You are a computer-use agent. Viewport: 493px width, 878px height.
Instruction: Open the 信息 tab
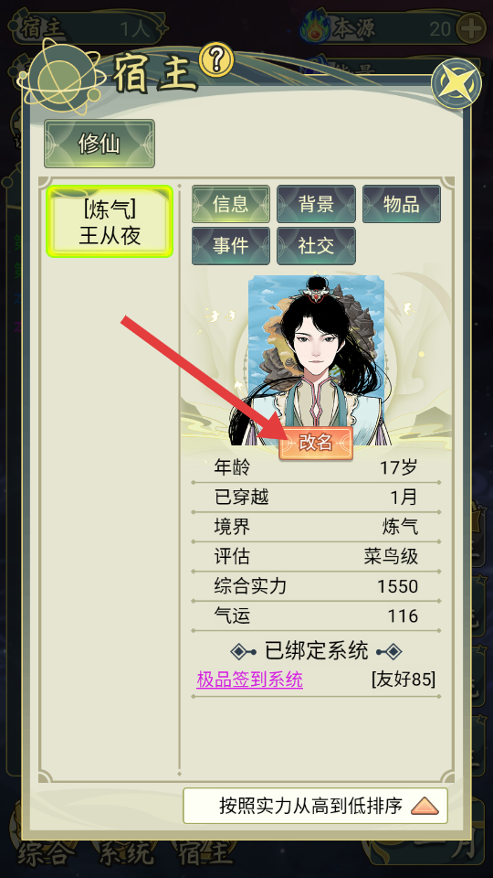point(231,204)
